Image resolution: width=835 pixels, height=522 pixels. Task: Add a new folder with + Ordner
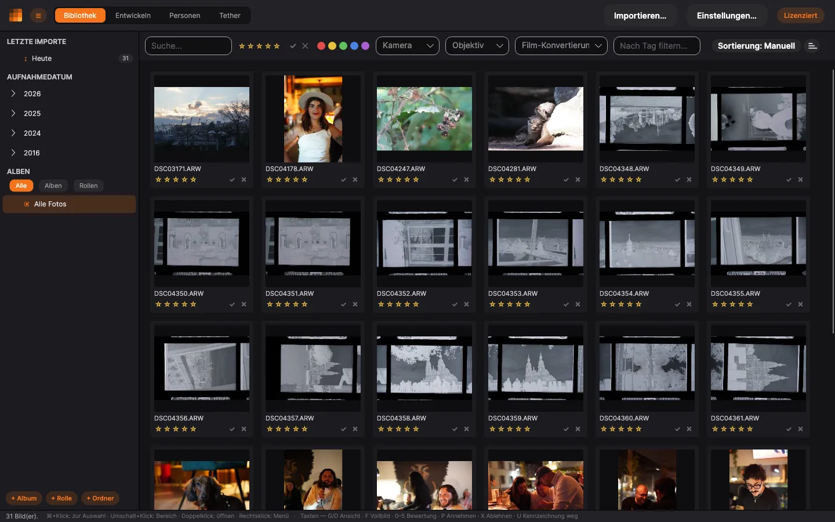point(100,498)
